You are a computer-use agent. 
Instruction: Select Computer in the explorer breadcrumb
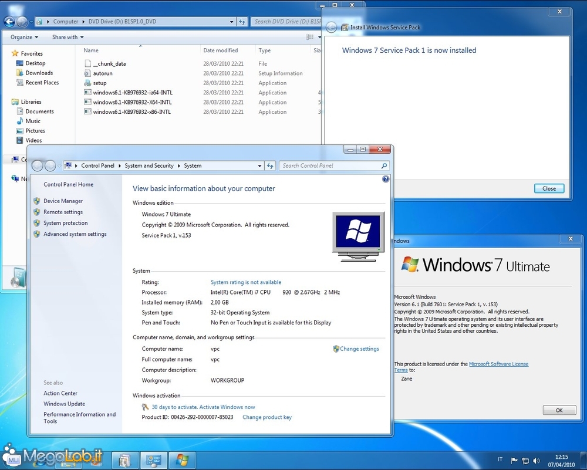tap(66, 22)
